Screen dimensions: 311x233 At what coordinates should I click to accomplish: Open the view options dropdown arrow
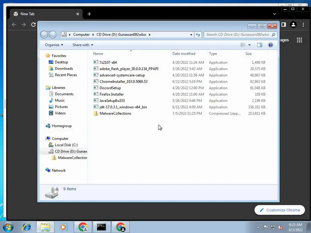250,45
